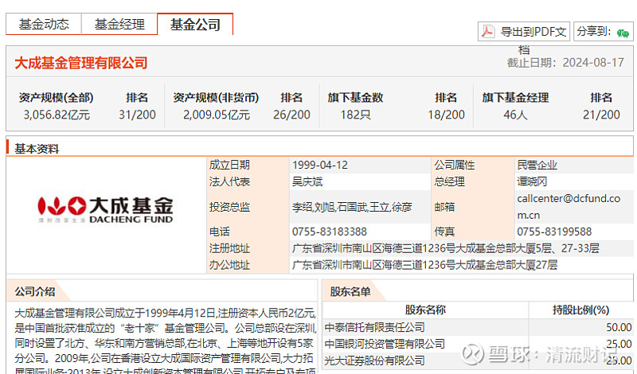This screenshot has width=637, height=374.
Task: Click the 办公地址 field label
Action: pos(229,265)
